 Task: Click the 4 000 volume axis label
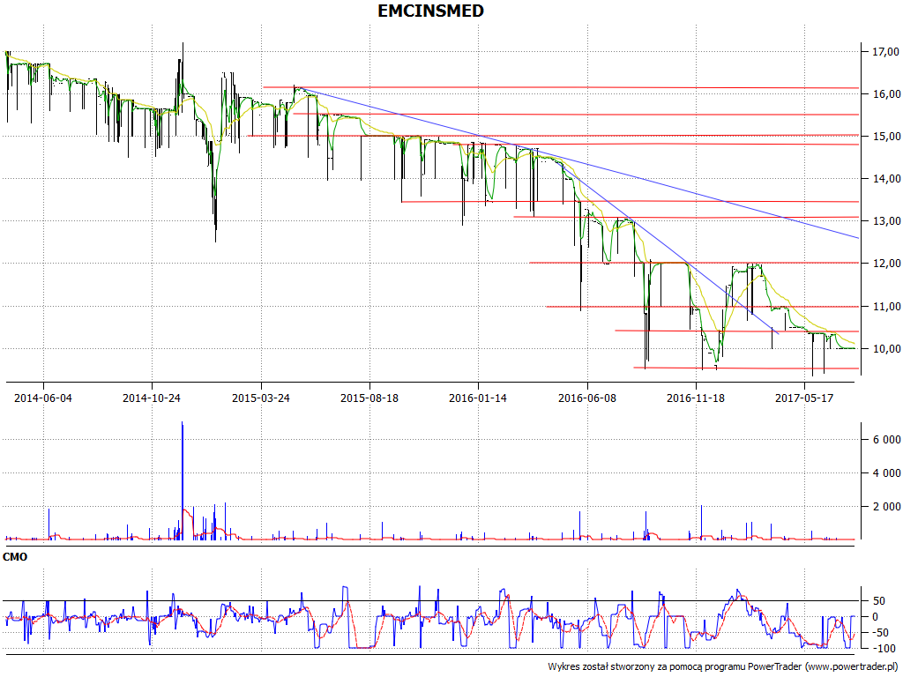pos(886,473)
